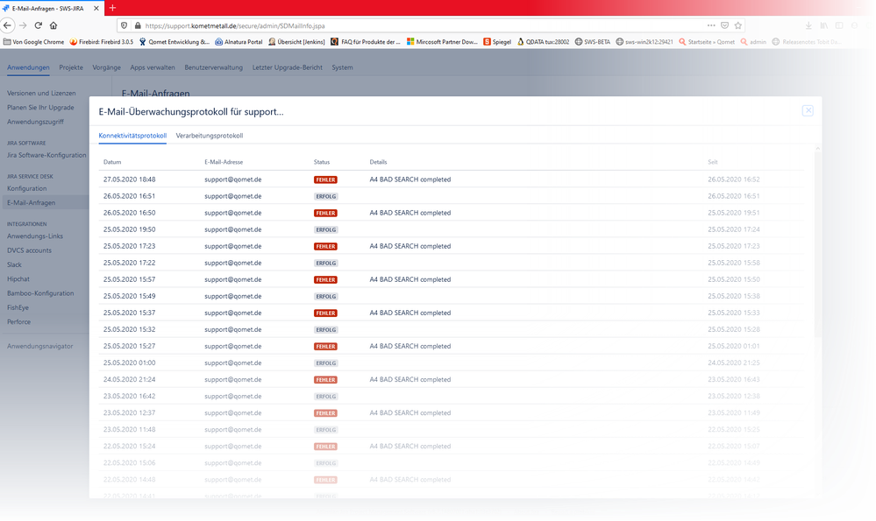Switch to the Verarbeitungsprotokoll tab
This screenshot has height=521, width=876.
[210, 136]
